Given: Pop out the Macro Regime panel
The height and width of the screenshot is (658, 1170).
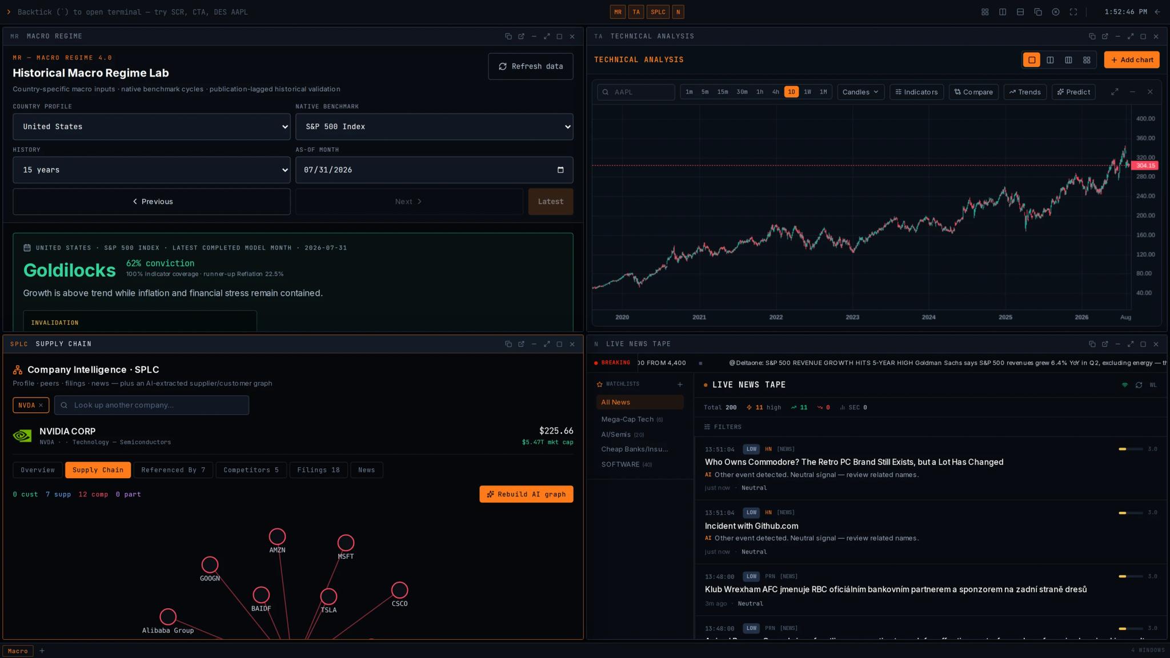Looking at the screenshot, I should tap(521, 37).
